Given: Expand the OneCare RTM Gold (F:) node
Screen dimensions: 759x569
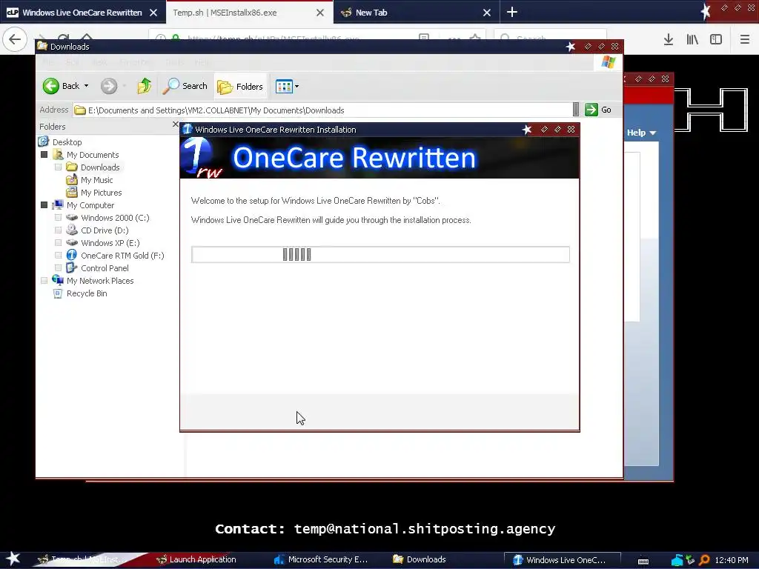Looking at the screenshot, I should 58,255.
